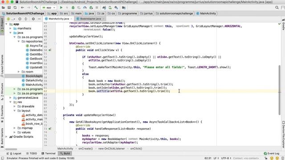Open the Build tool window tab

pos(65,153)
